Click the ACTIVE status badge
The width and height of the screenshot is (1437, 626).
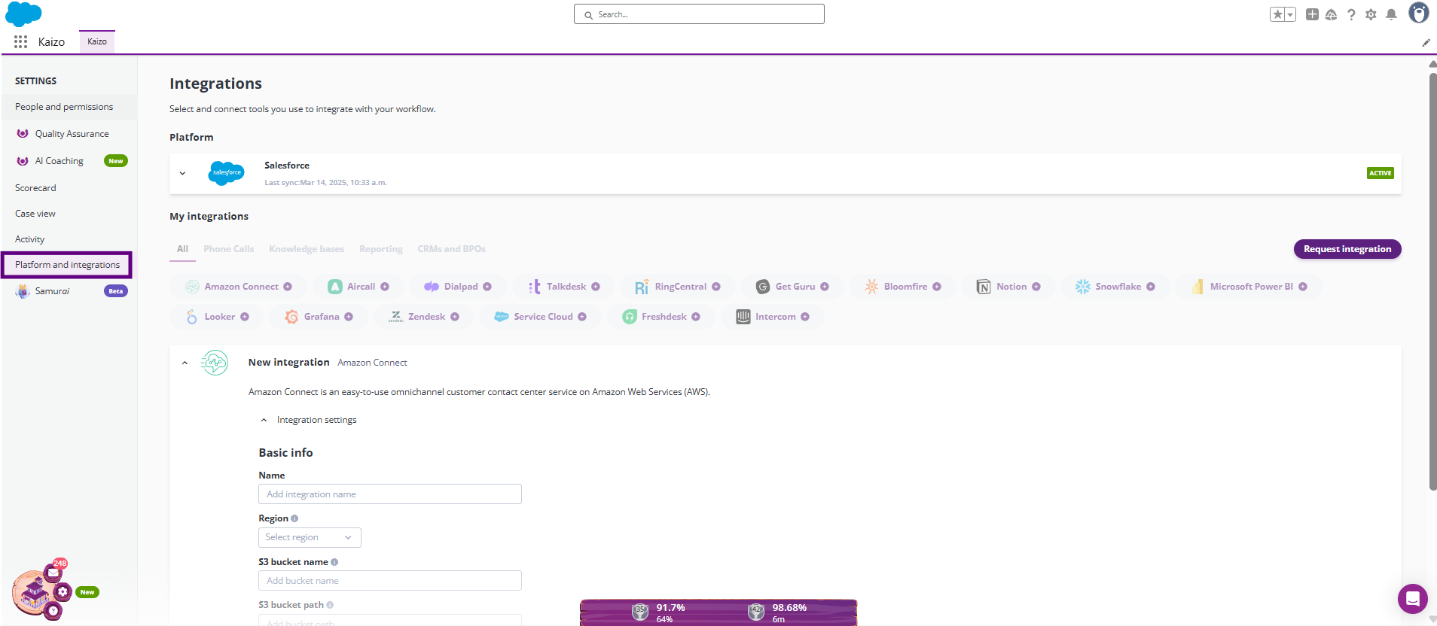1380,173
